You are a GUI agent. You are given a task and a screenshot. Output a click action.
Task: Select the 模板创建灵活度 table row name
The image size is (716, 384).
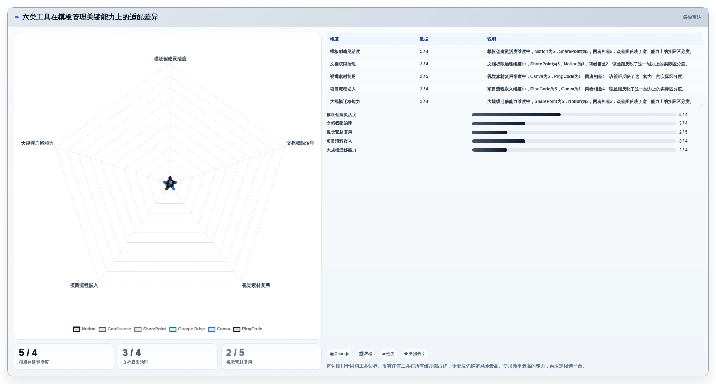click(345, 52)
